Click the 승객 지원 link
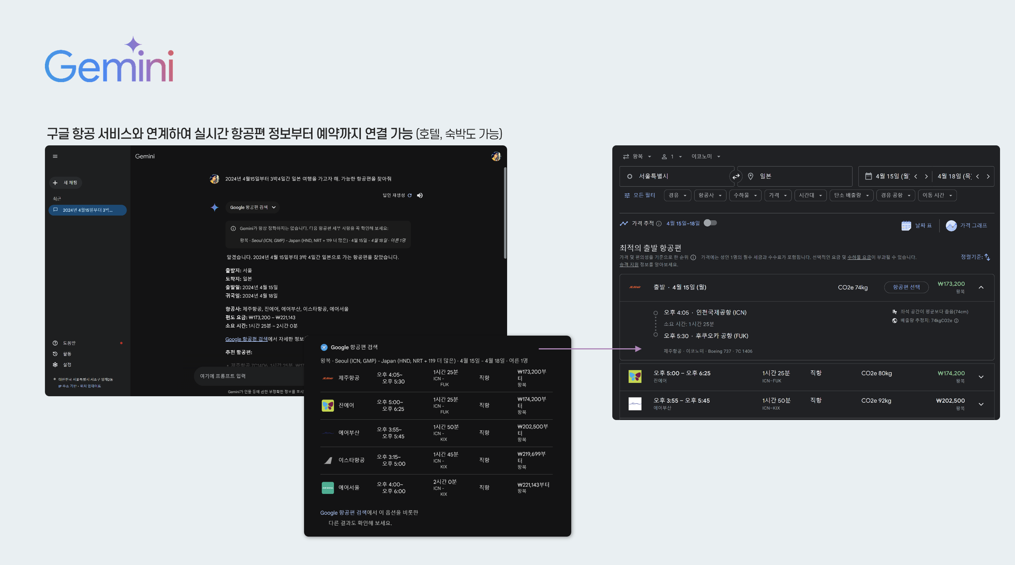This screenshot has width=1015, height=565. pos(628,265)
